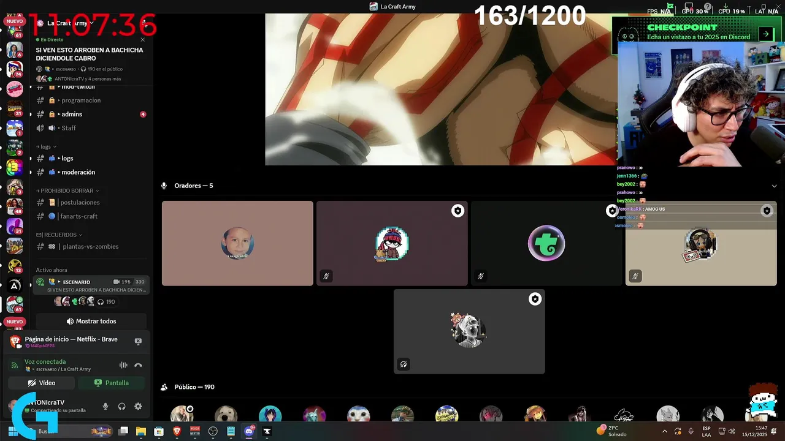Select the first speaker tile with face avatar

[x=237, y=243]
